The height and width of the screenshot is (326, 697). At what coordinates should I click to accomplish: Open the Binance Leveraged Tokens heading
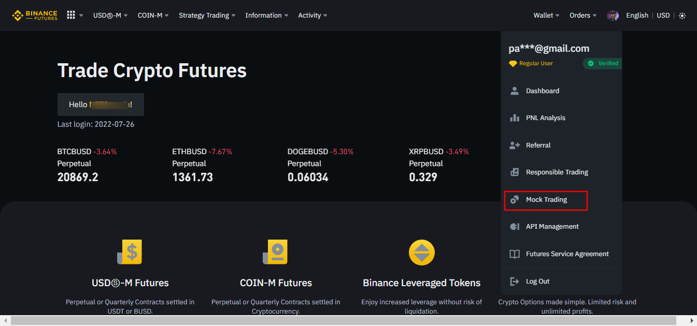coord(422,283)
